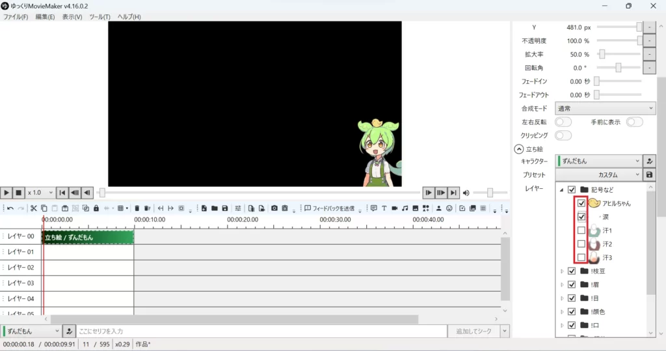Add a facial expression smiley icon
The image size is (666, 351).
pyautogui.click(x=449, y=208)
